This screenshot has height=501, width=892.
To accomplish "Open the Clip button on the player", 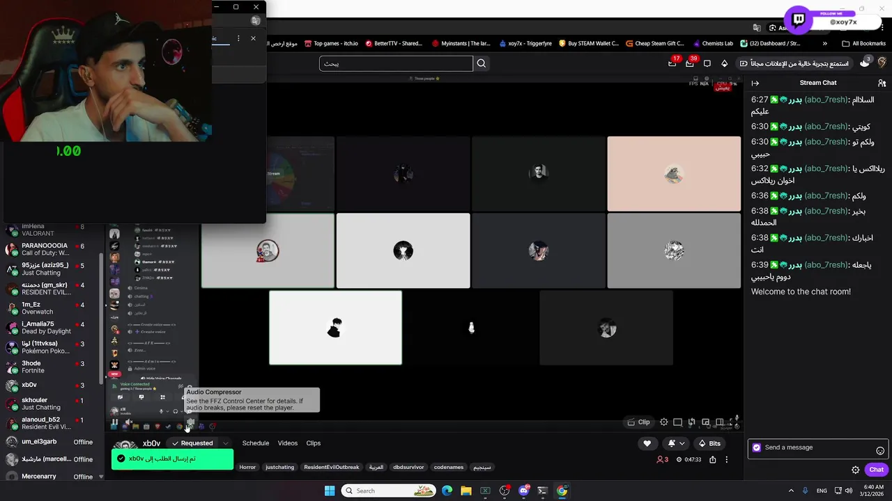I will pos(639,422).
